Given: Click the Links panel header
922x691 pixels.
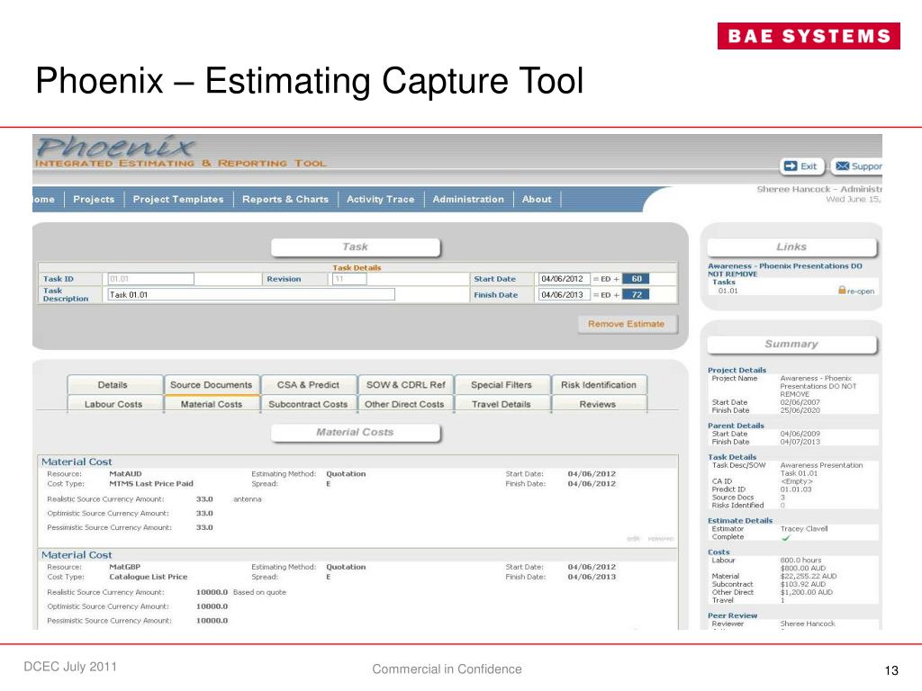Looking at the screenshot, I should tap(791, 247).
